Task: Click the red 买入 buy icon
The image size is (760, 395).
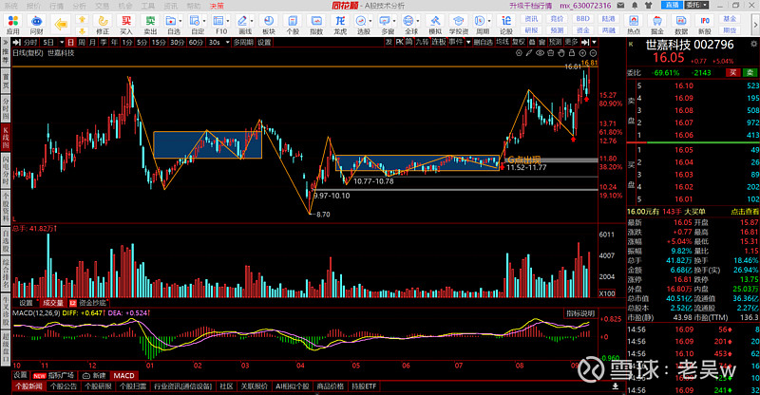Action: (126, 25)
